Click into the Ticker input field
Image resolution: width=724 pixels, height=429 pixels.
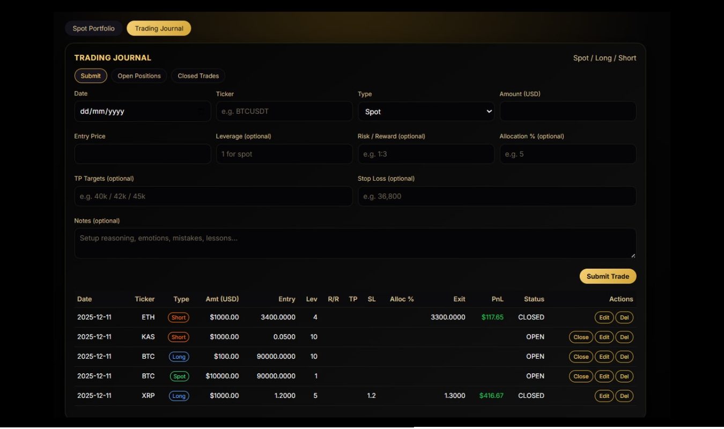tap(284, 111)
